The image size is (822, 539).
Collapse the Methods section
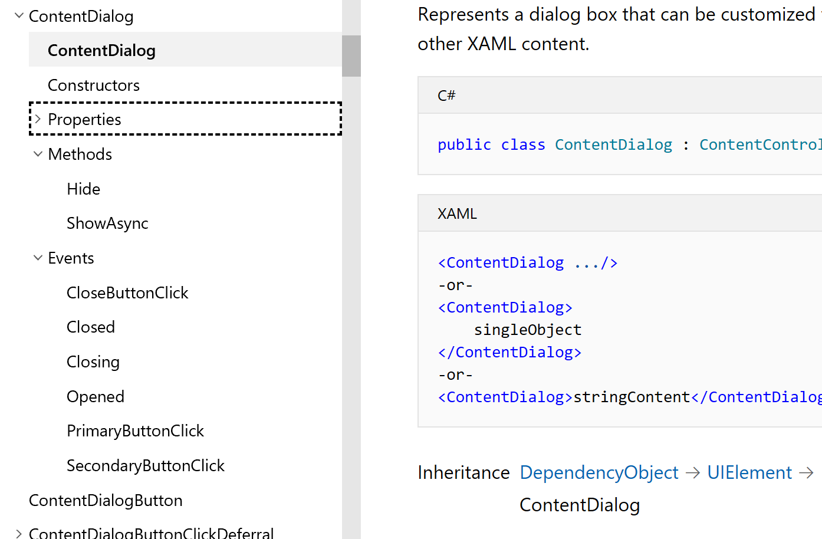(38, 154)
